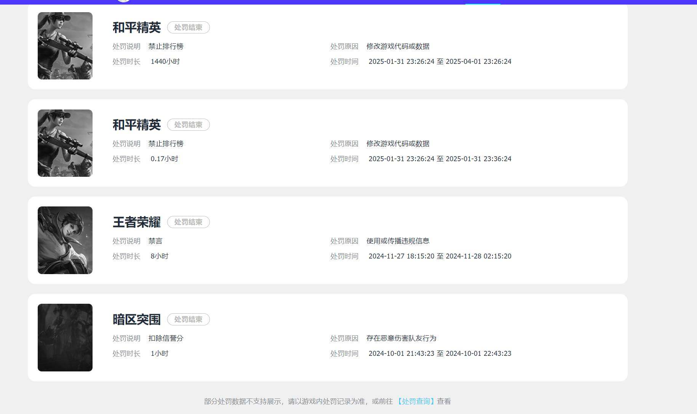Select the 和平精英 title of the 0.17小时 record

tap(137, 125)
